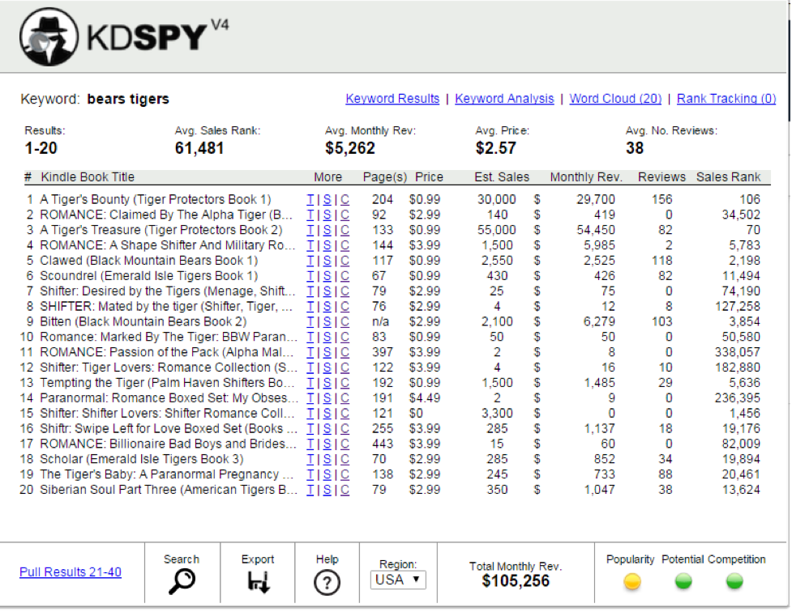Click the Pull Results 21-40 link
Image resolution: width=792 pixels, height=612 pixels.
pyautogui.click(x=71, y=572)
